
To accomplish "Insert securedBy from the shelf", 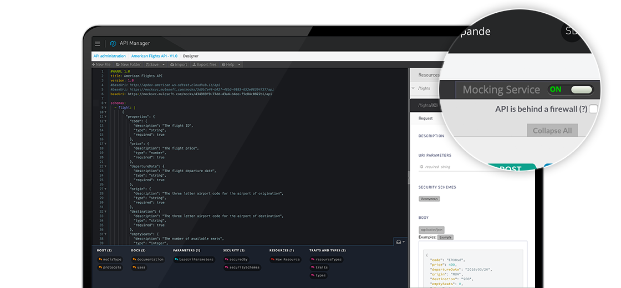I will (236, 260).
